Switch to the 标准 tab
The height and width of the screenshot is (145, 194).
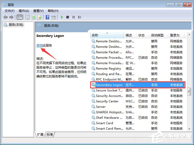coord(50,134)
